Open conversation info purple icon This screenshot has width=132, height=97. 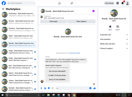93,11
